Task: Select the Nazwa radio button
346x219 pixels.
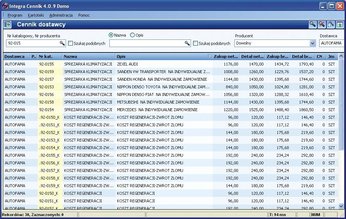Action: pos(111,35)
